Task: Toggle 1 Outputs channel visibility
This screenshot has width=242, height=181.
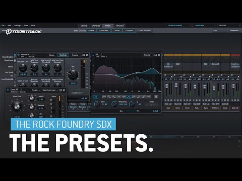Action: click(129, 31)
